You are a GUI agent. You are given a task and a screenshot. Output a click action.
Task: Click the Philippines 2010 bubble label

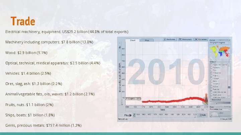133,99
